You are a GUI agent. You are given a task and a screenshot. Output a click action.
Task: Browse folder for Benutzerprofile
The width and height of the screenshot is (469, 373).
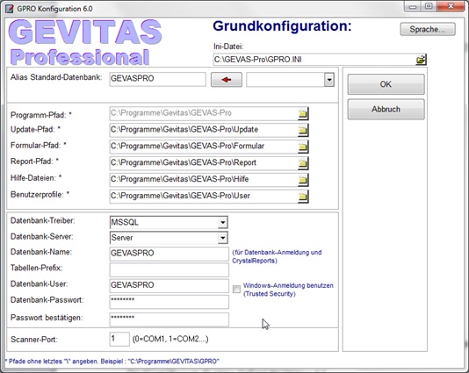(303, 197)
